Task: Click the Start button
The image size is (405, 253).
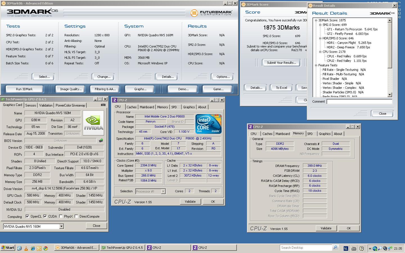Action: (8, 248)
